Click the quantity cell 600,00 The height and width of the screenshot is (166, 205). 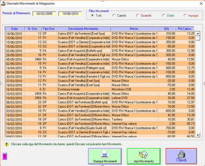(167, 68)
